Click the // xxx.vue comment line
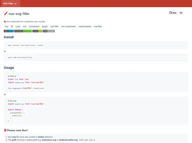This screenshot has width=192, height=143. (x=12, y=101)
